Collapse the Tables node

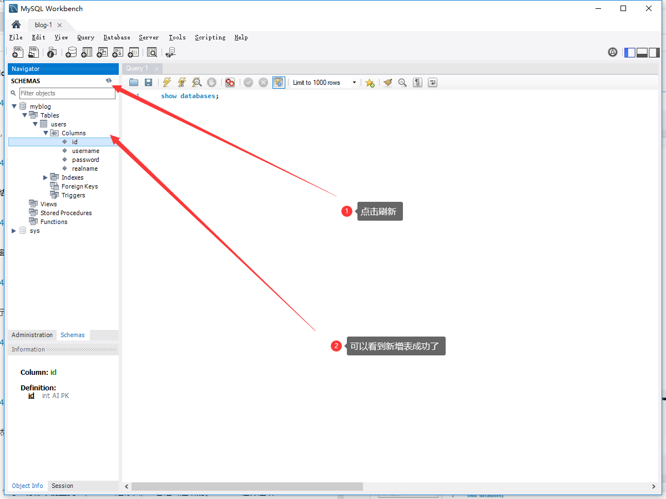pyautogui.click(x=25, y=115)
